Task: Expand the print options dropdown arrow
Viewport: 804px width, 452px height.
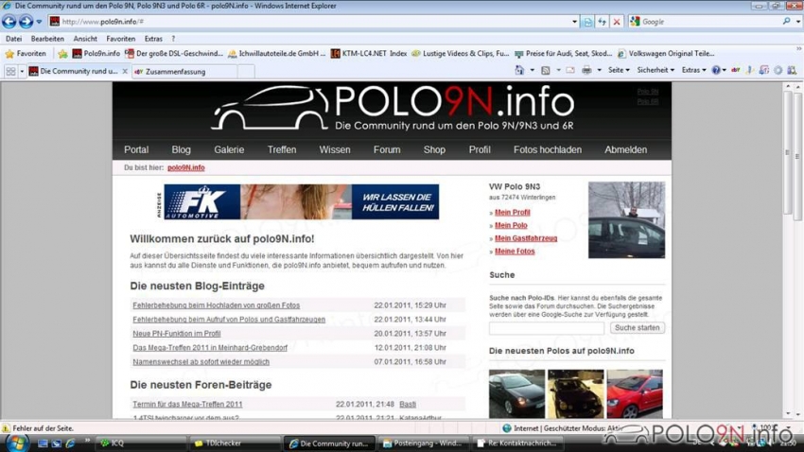Action: (x=599, y=70)
